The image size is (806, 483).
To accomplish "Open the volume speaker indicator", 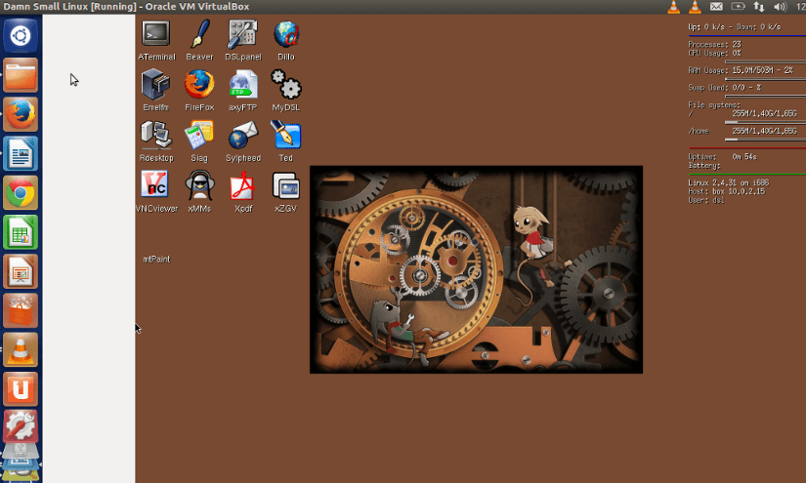I will [780, 7].
